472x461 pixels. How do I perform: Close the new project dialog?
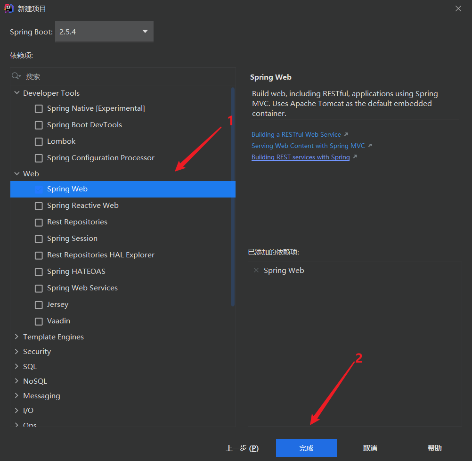458,8
